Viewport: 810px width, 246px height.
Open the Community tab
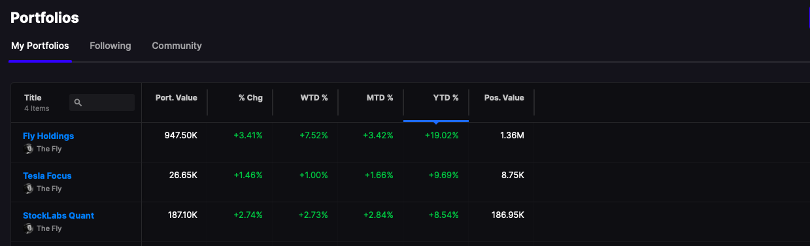point(177,46)
